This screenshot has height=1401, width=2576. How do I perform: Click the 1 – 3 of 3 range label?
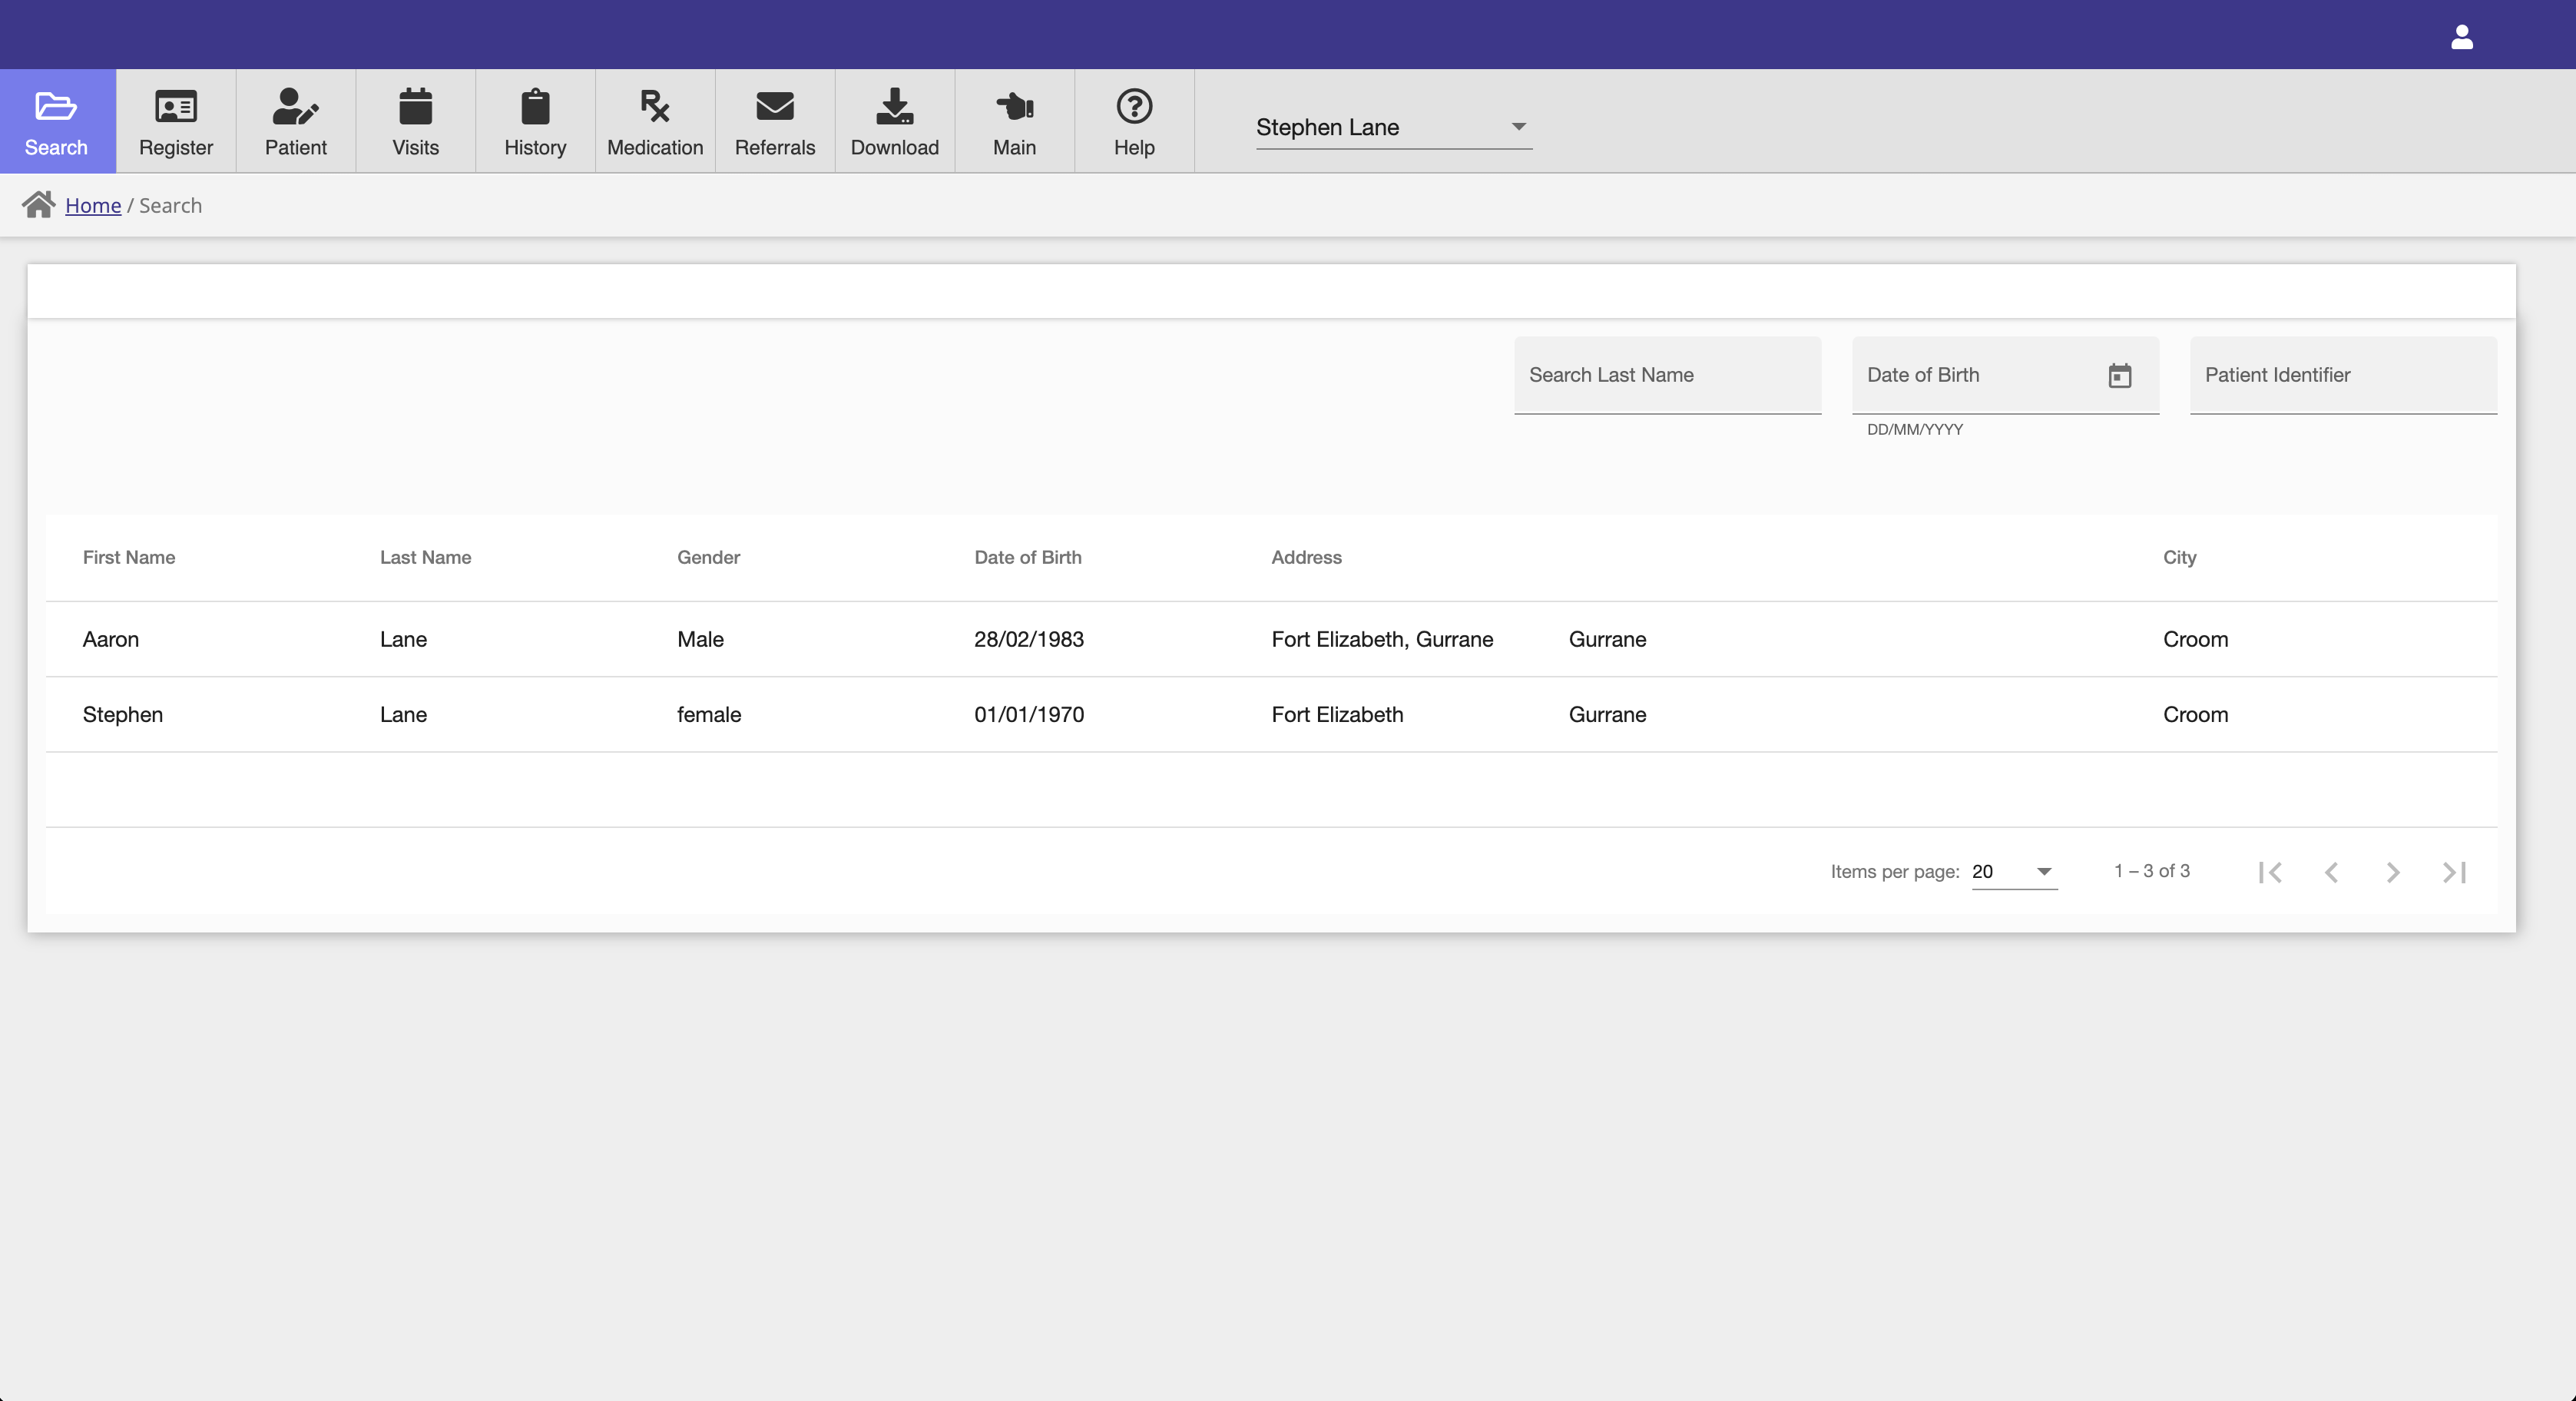[2151, 871]
